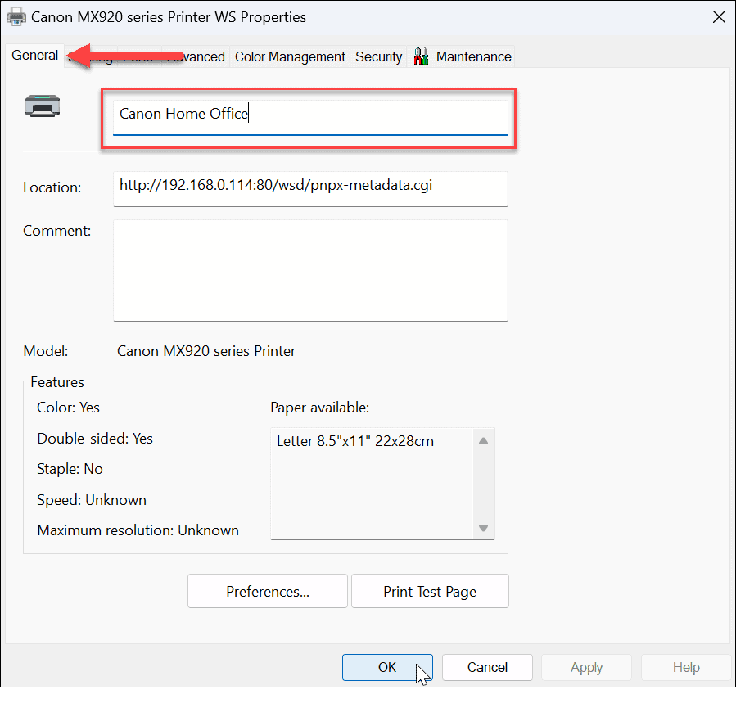Confirm changes with OK
Image resolution: width=736 pixels, height=703 pixels.
(387, 667)
